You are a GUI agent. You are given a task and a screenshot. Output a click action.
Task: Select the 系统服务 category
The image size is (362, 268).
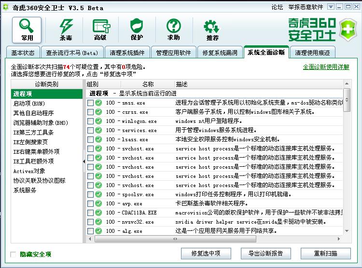pyautogui.click(x=47, y=190)
